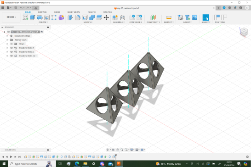Viewport: 251px width, 167px height.
Task: Open the INSPECT dropdown menu
Action: pyautogui.click(x=169, y=22)
